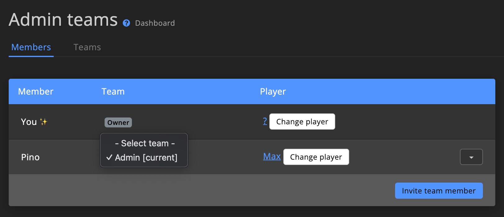Image resolution: width=504 pixels, height=217 pixels.
Task: Switch to the Members tab
Action: pyautogui.click(x=31, y=47)
